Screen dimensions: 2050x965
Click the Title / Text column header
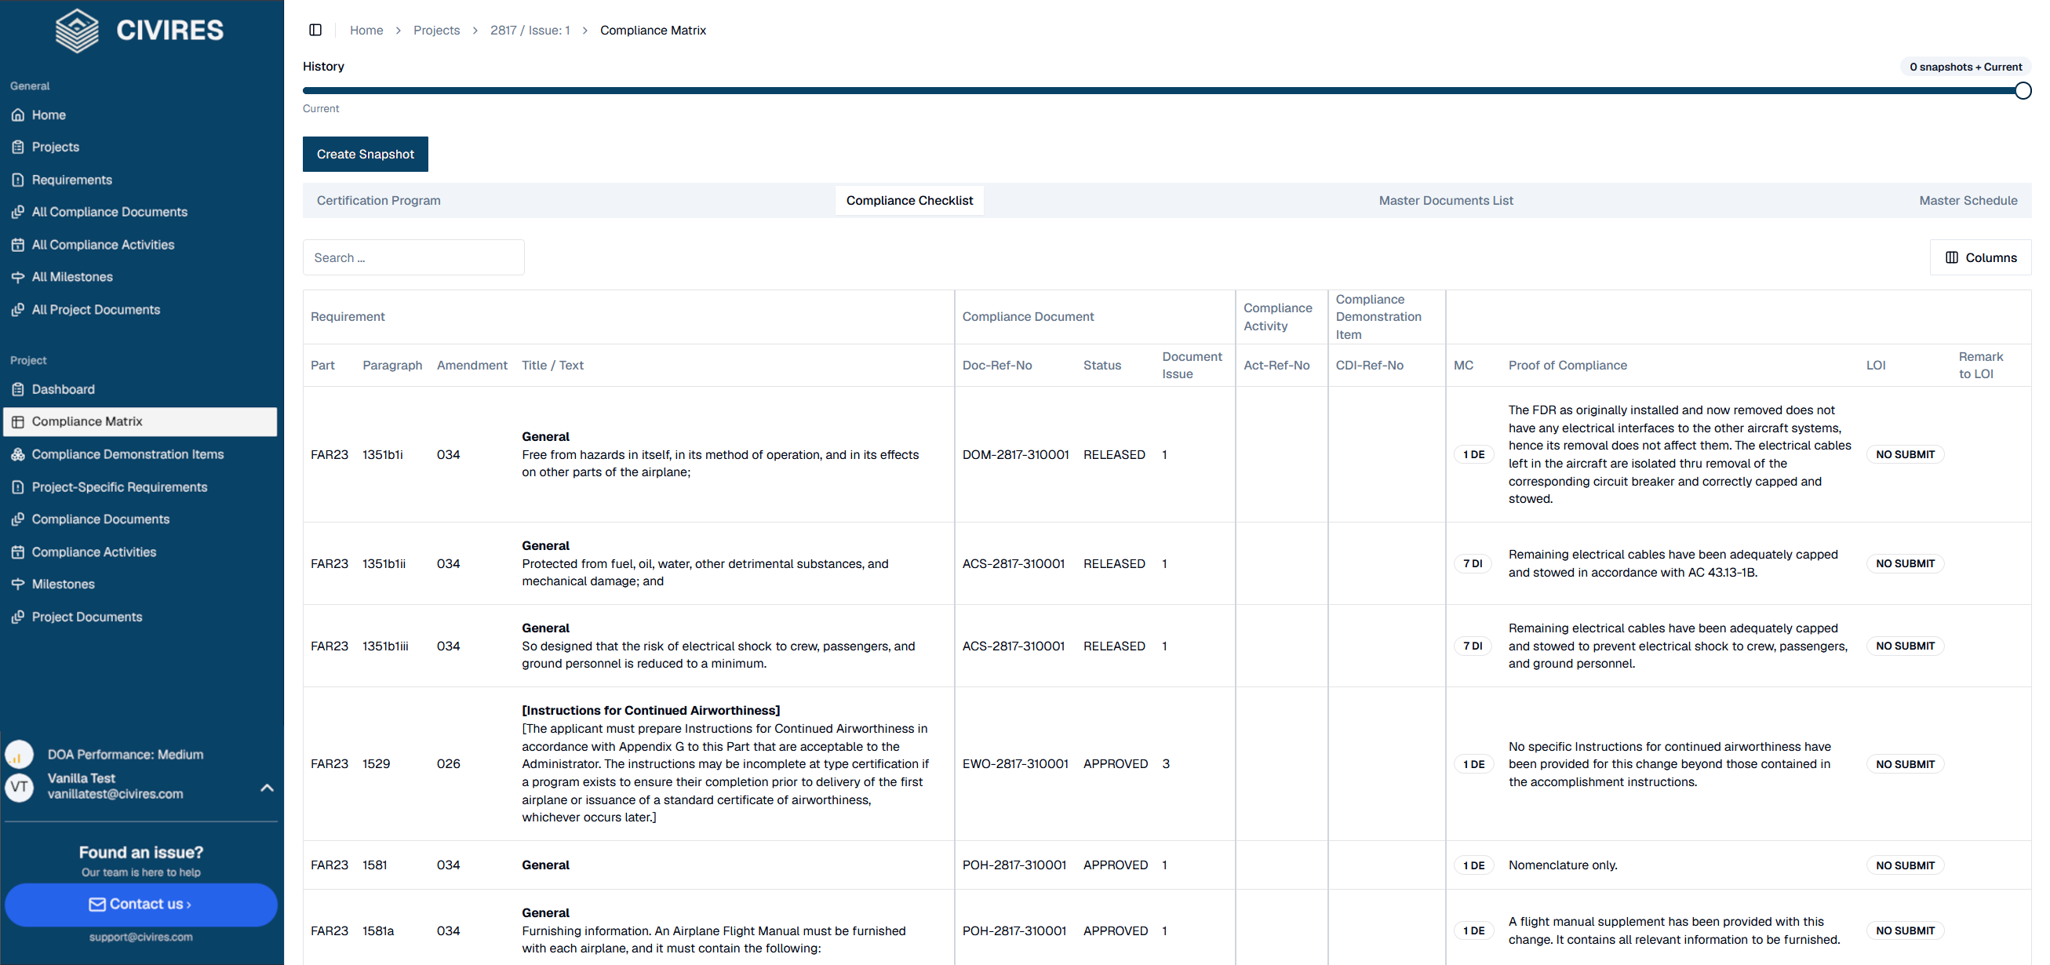[552, 366]
